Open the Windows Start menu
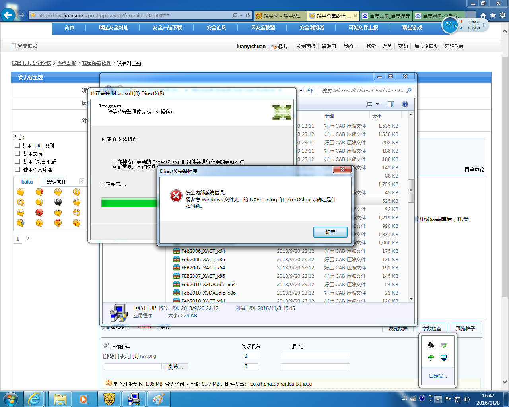The image size is (509, 407). click(x=11, y=399)
